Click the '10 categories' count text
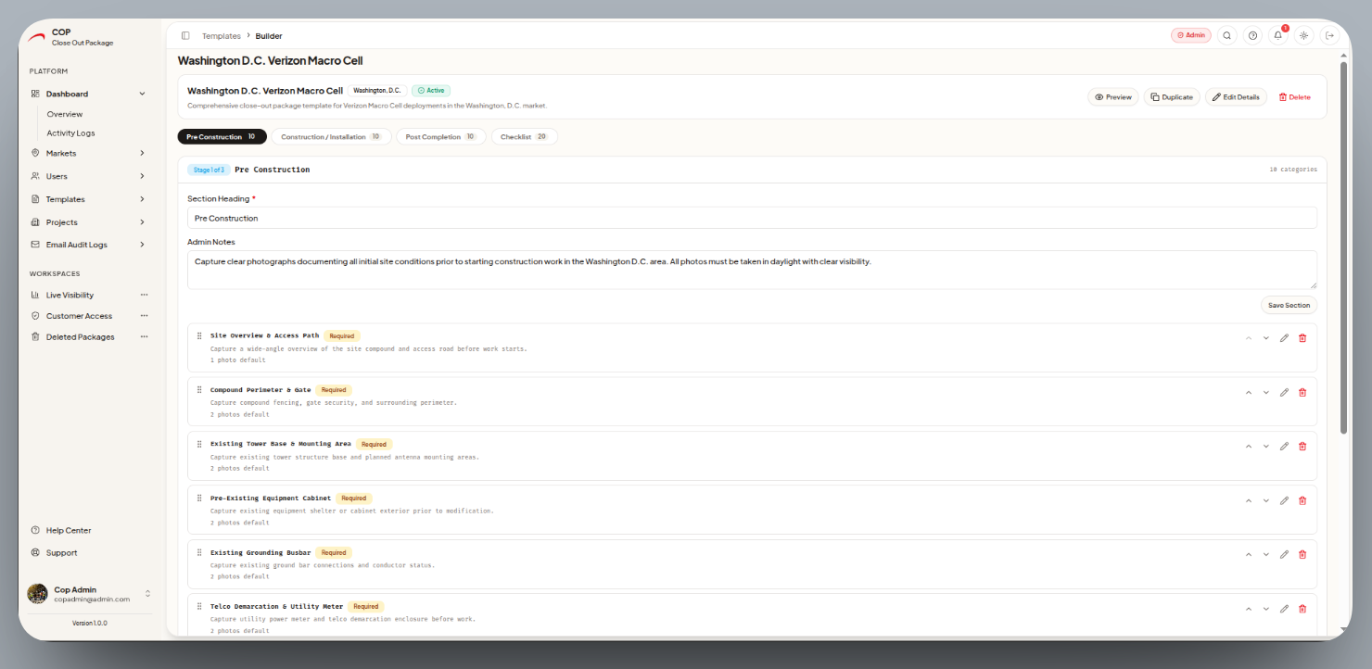This screenshot has height=669, width=1372. [x=1293, y=170]
